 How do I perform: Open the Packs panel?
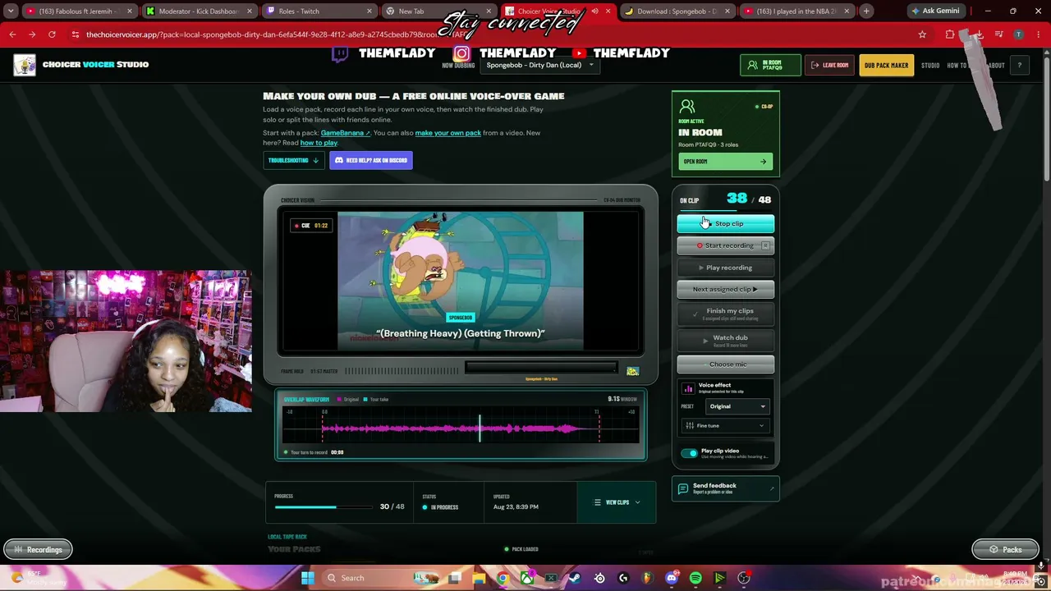tap(1005, 549)
